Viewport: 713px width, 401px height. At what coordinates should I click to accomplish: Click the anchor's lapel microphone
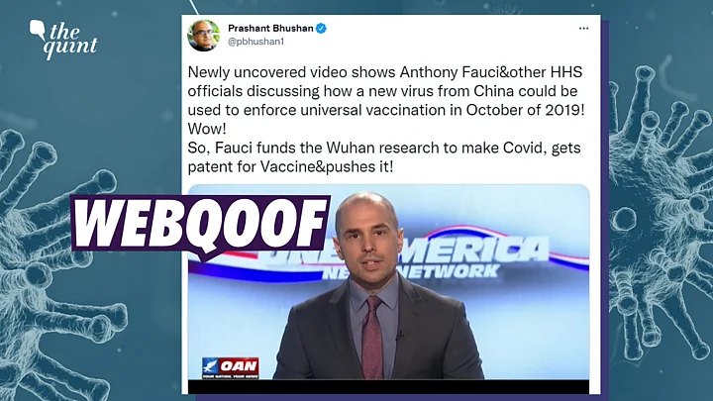pos(399,336)
